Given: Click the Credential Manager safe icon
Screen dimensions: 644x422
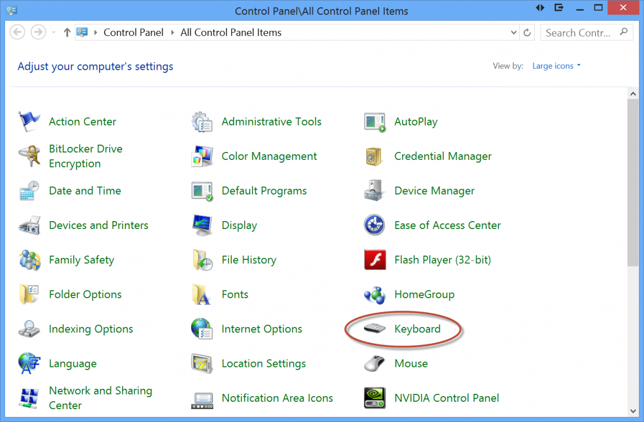Looking at the screenshot, I should point(374,156).
